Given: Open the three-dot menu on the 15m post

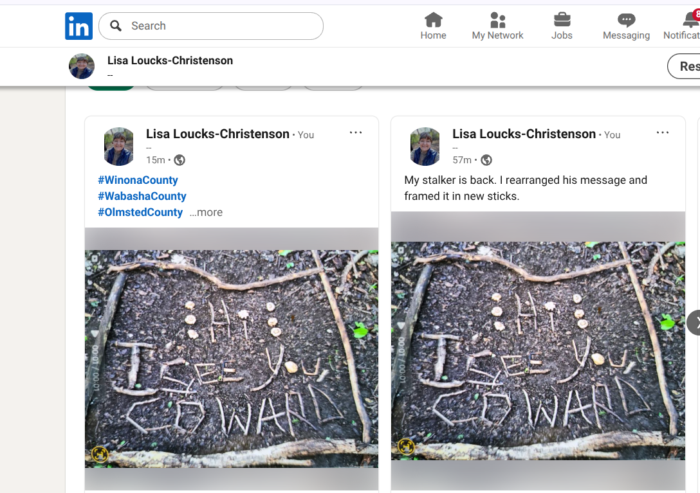Looking at the screenshot, I should tap(356, 132).
